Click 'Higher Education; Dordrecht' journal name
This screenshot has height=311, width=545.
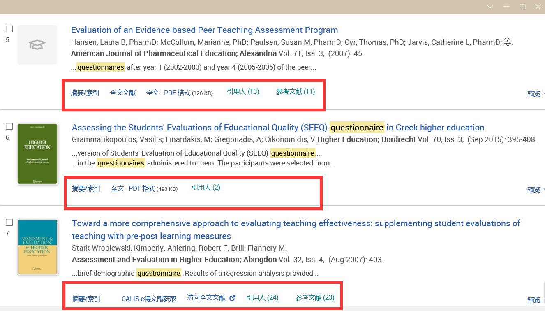tap(367, 139)
